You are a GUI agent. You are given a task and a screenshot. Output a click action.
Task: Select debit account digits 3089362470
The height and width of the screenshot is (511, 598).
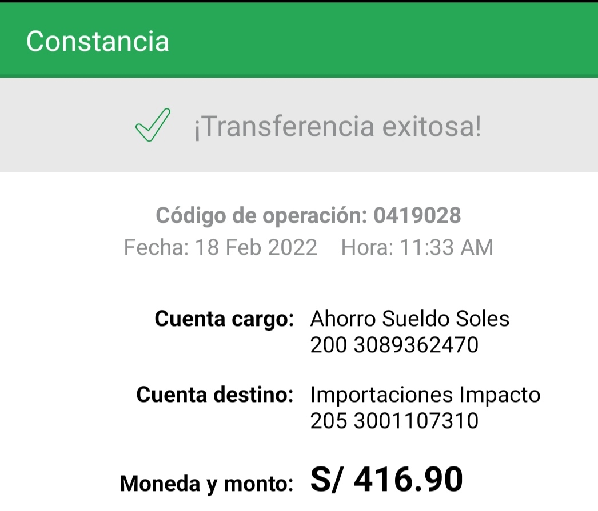point(416,345)
